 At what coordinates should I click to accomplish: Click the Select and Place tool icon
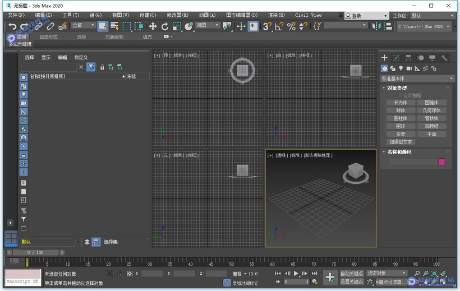(x=189, y=26)
